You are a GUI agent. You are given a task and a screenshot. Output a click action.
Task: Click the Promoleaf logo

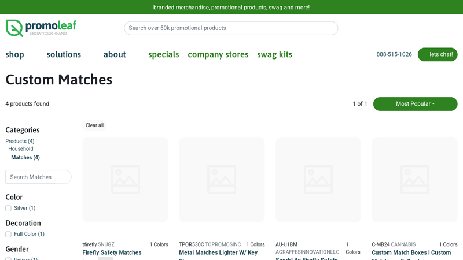41,28
